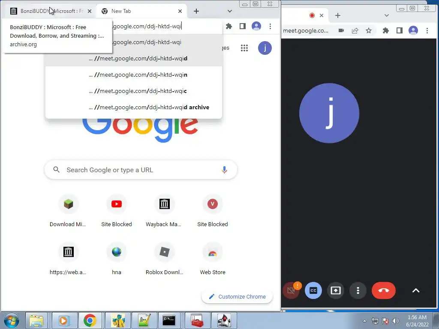Click Chrome icon on taskbar
Screen dimensions: 439x329
pos(90,320)
